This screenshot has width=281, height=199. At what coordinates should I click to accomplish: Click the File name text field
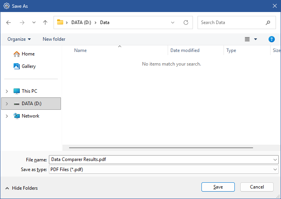click(161, 159)
